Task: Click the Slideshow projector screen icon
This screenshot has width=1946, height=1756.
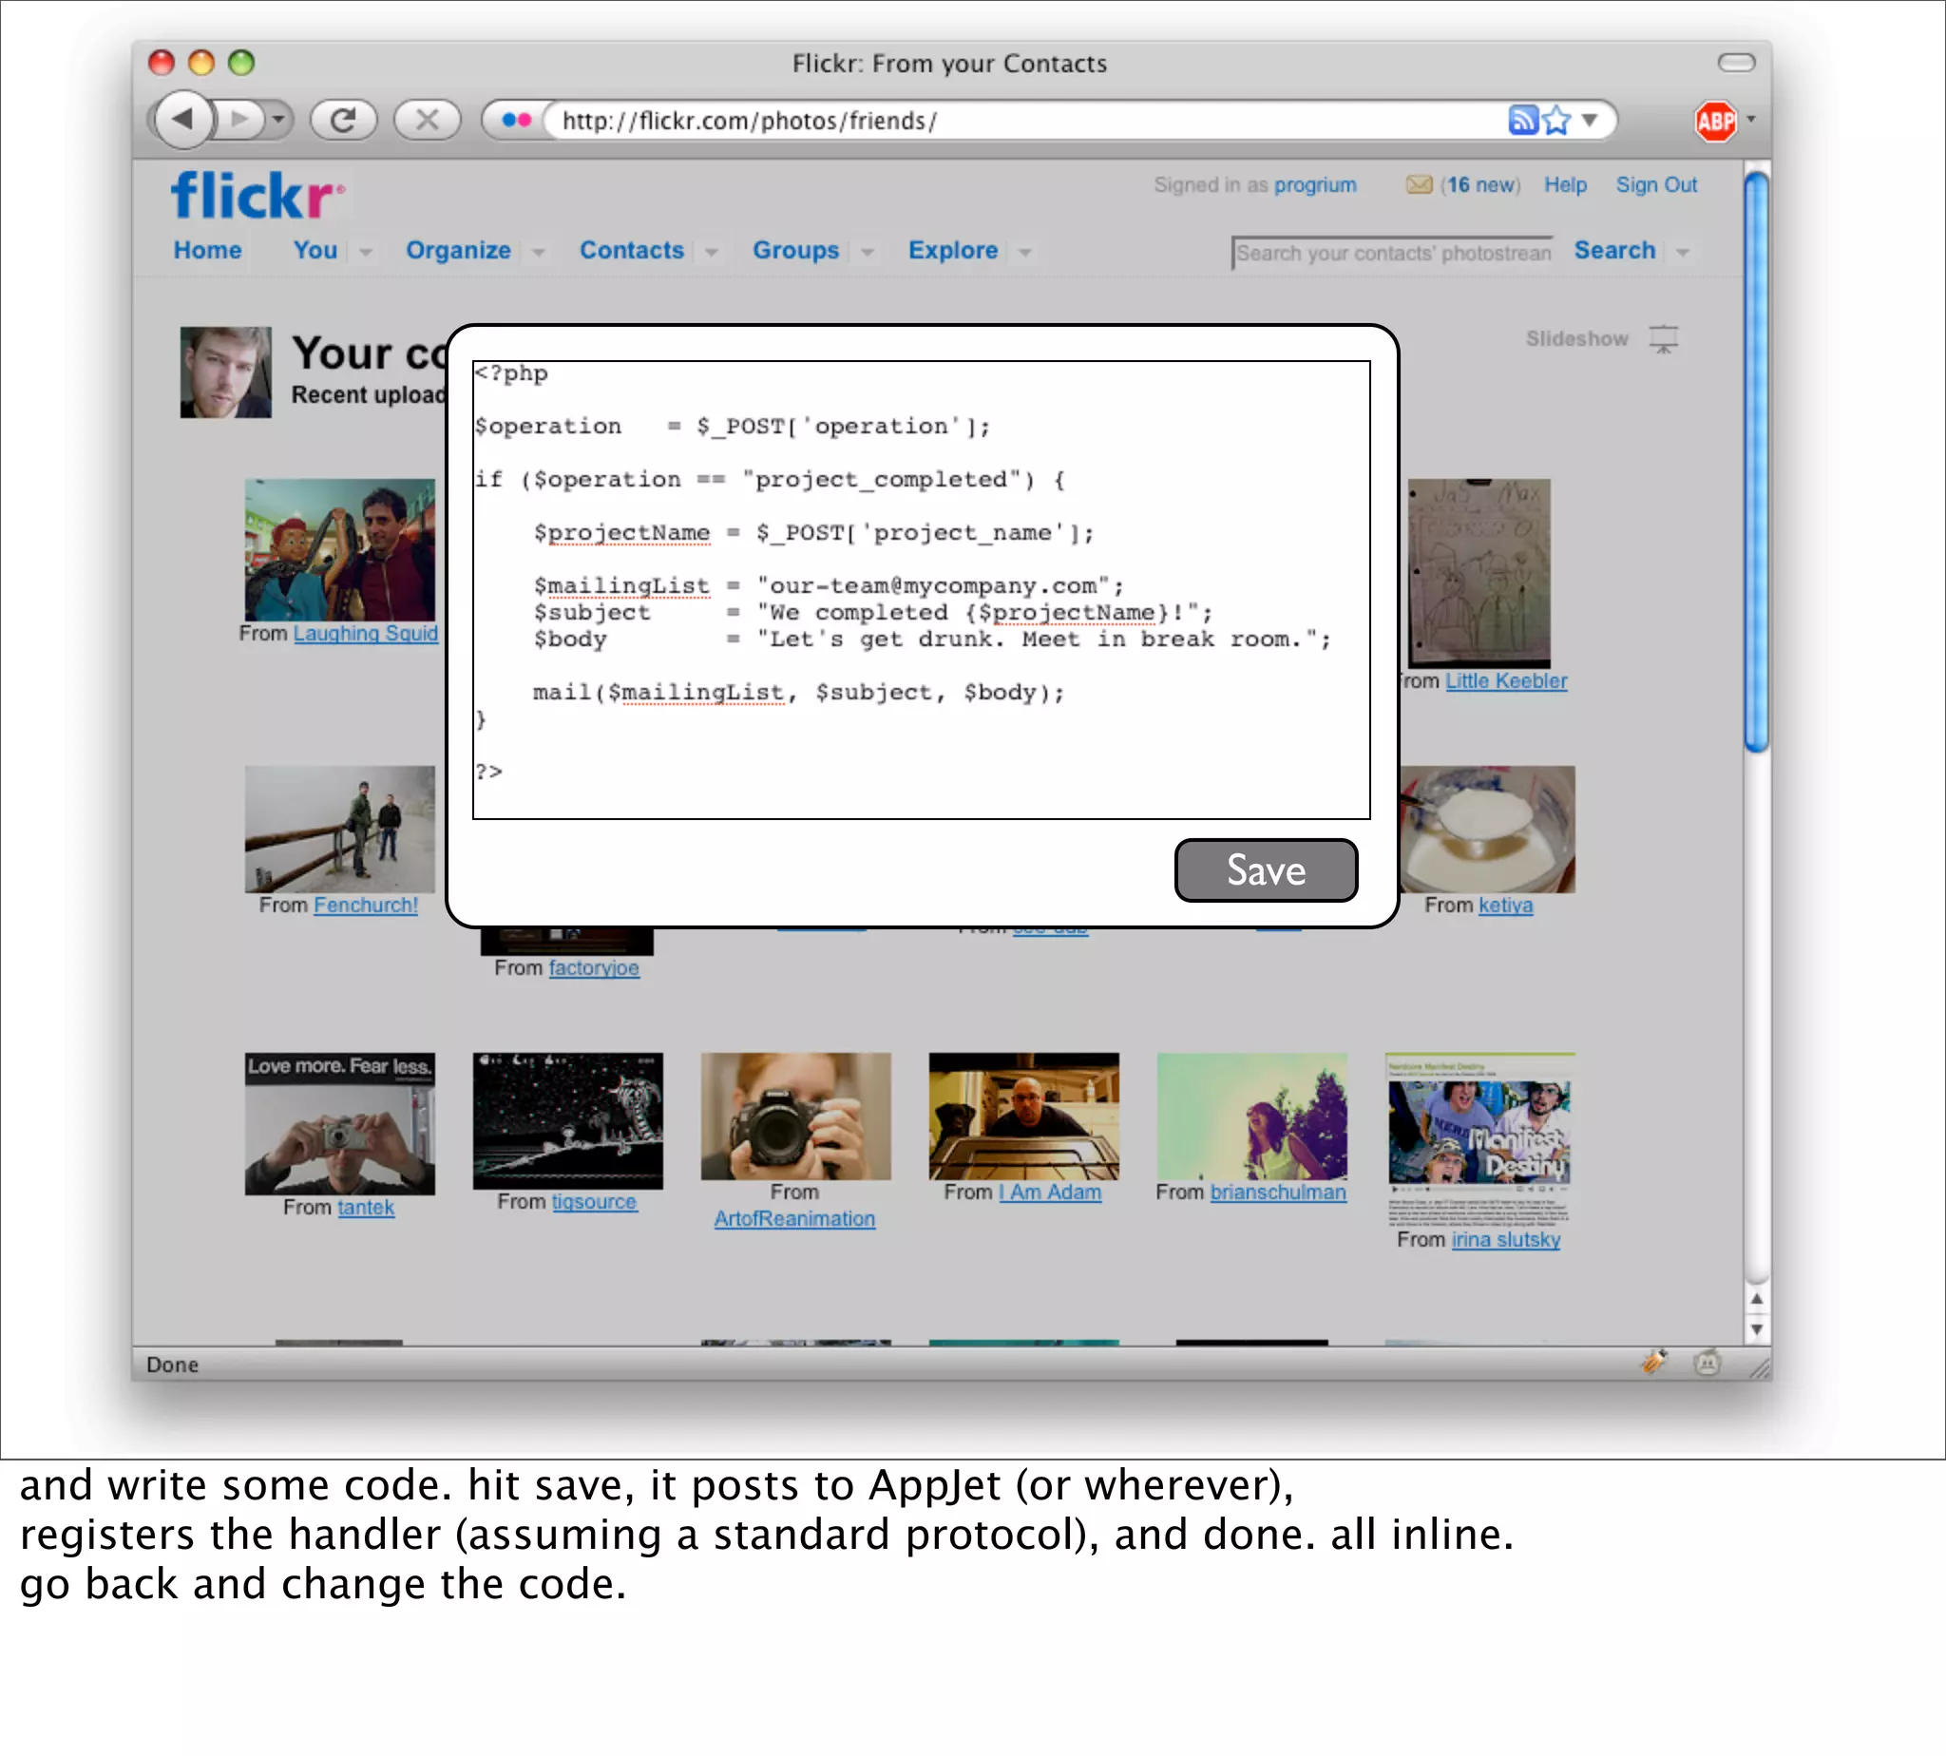Action: [x=1663, y=338]
